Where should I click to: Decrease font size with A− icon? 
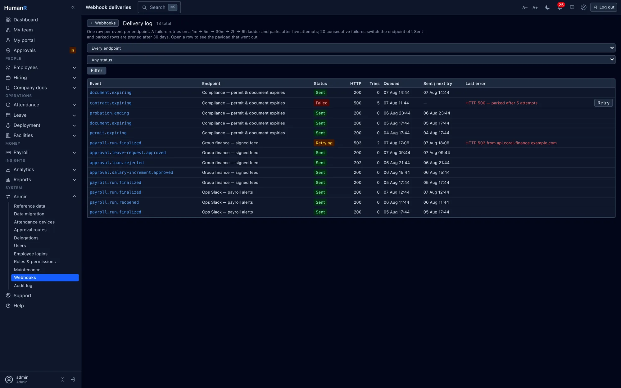click(x=525, y=7)
